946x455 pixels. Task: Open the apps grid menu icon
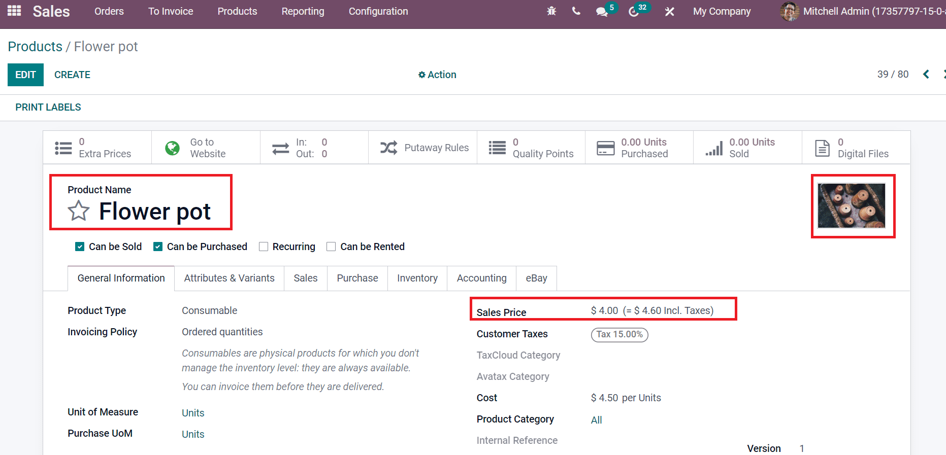[x=14, y=11]
